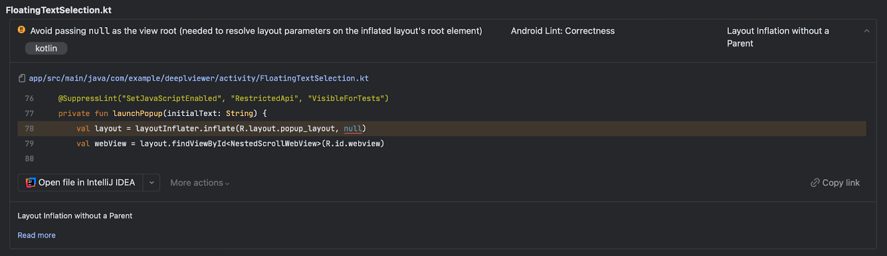
Task: Follow the Read more link
Action: pos(37,235)
